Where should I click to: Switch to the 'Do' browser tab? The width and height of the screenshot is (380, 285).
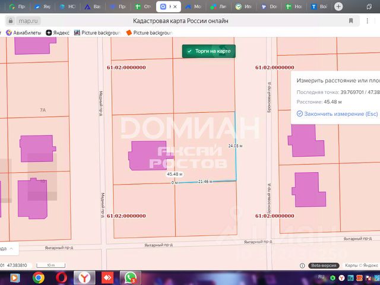pyautogui.click(x=269, y=7)
